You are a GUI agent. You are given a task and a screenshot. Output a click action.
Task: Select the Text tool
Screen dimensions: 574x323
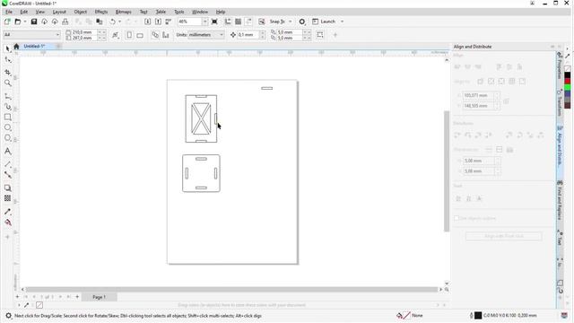(x=8, y=152)
